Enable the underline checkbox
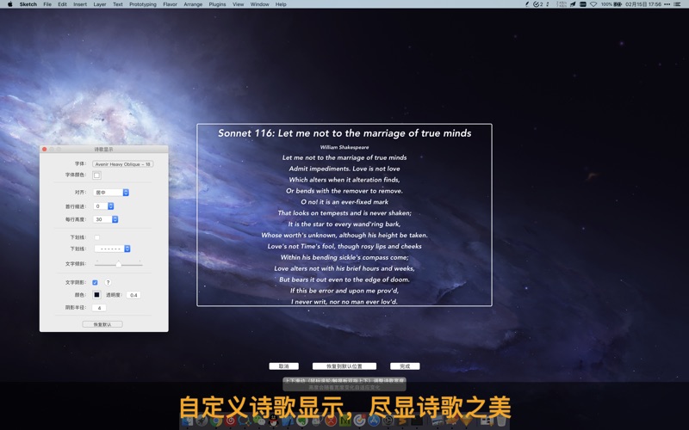 point(96,237)
